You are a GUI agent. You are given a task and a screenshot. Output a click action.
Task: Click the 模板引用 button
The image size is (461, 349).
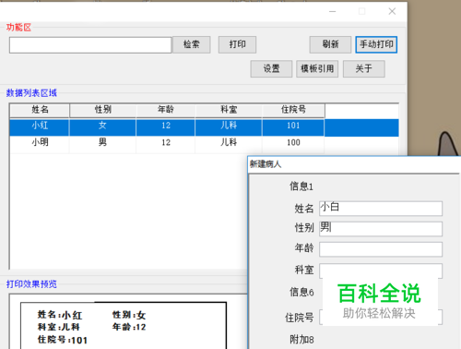(x=317, y=68)
